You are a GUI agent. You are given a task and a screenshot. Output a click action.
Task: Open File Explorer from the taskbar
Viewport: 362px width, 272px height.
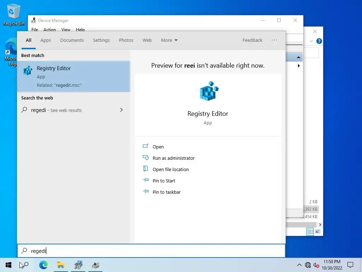pos(61,265)
